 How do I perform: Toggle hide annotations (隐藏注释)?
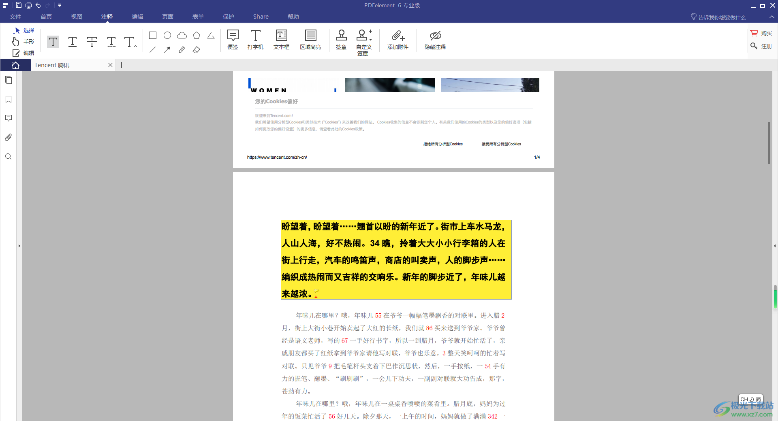click(x=435, y=40)
